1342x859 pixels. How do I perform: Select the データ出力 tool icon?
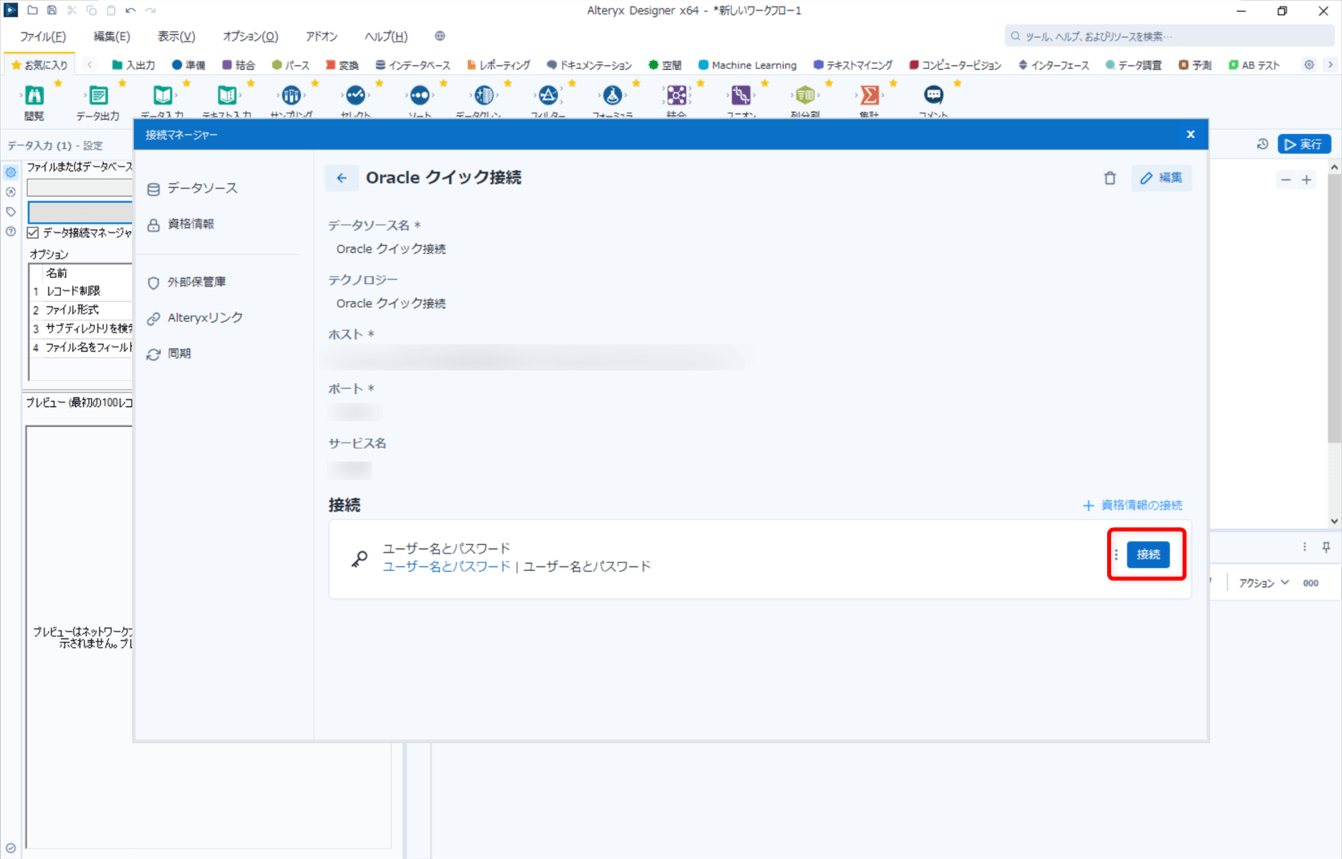point(98,95)
